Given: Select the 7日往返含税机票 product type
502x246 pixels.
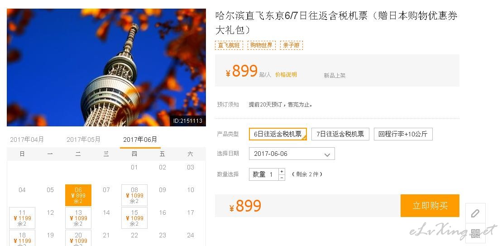Looking at the screenshot, I should point(340,134).
